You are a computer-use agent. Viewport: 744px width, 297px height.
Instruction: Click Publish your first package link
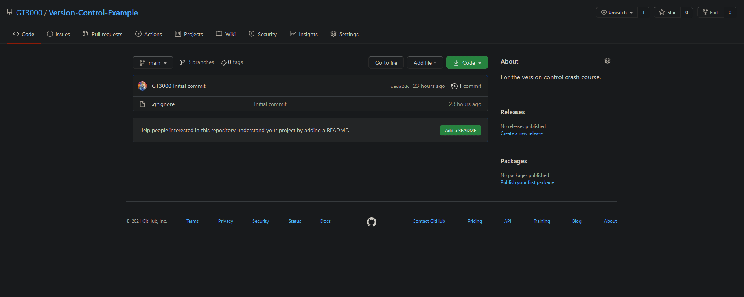point(527,182)
